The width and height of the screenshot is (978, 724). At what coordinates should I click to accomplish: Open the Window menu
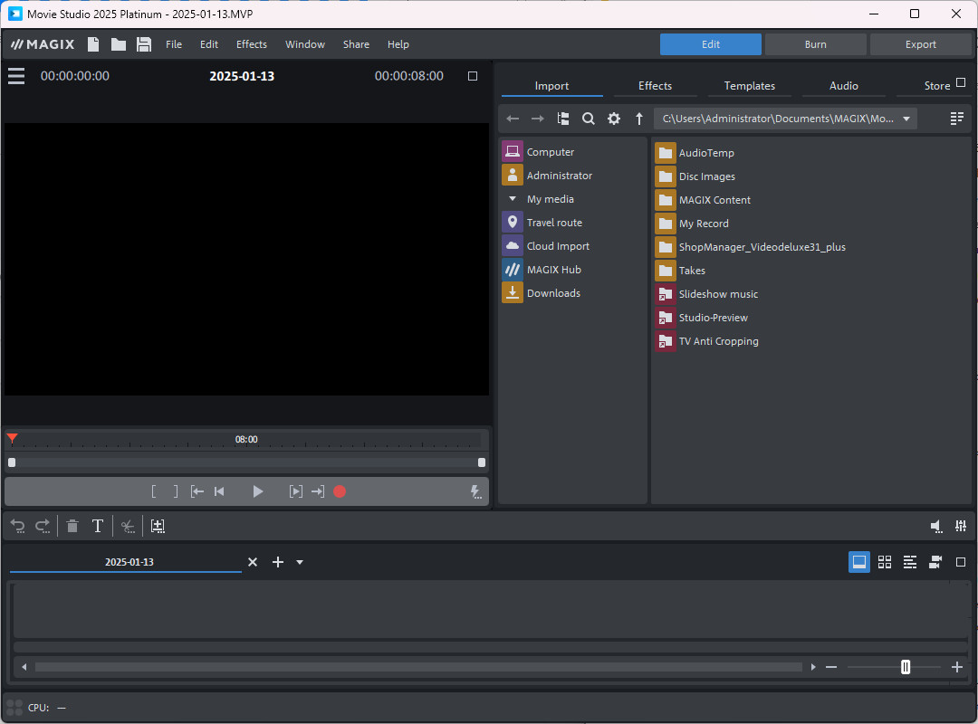pyautogui.click(x=305, y=44)
